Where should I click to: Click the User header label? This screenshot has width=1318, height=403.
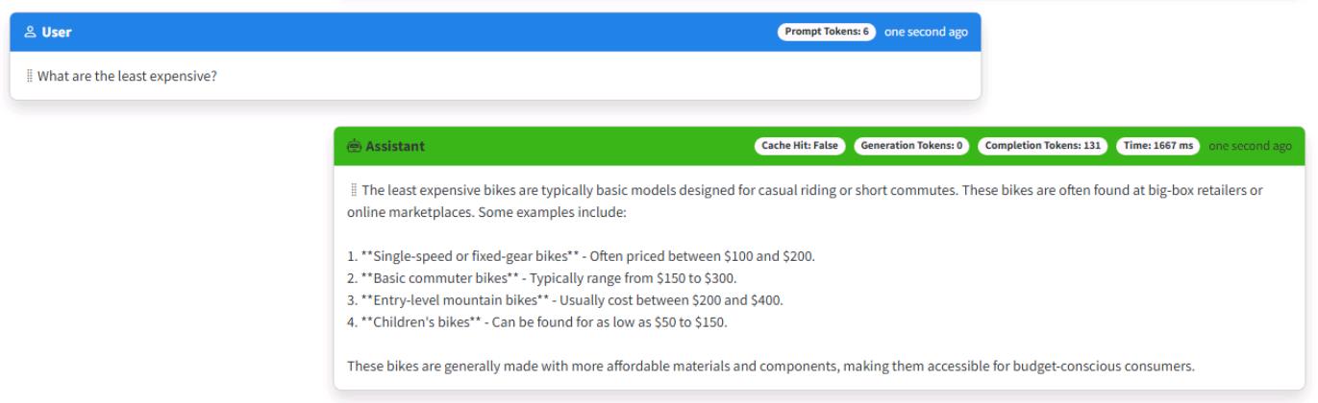pyautogui.click(x=55, y=33)
